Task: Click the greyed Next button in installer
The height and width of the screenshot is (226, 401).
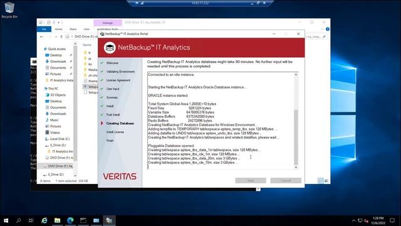Action: pos(251,181)
